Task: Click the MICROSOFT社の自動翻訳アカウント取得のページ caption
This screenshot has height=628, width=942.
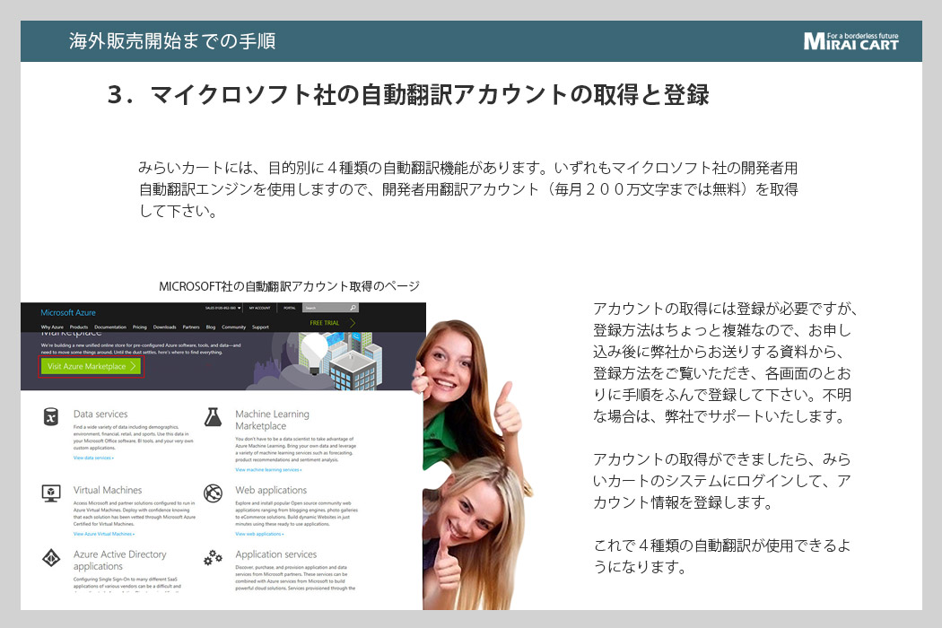Action: [x=289, y=286]
